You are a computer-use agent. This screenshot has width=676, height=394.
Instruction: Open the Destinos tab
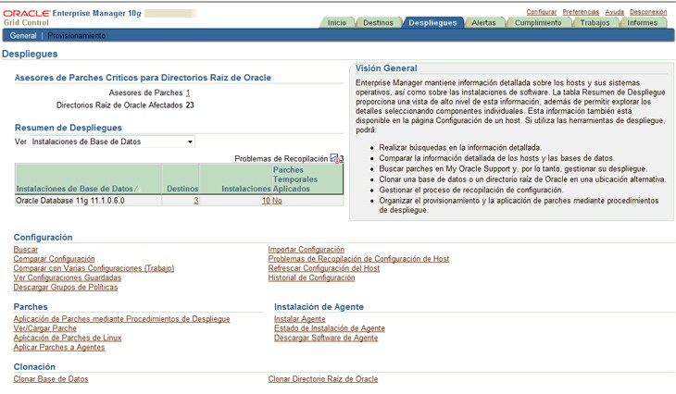pos(378,22)
